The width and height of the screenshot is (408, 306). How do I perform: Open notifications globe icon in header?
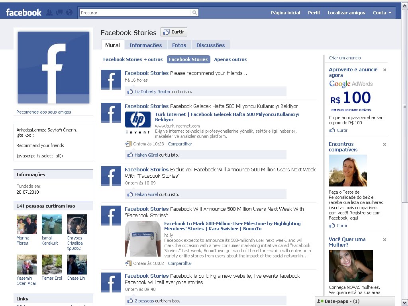click(x=69, y=12)
